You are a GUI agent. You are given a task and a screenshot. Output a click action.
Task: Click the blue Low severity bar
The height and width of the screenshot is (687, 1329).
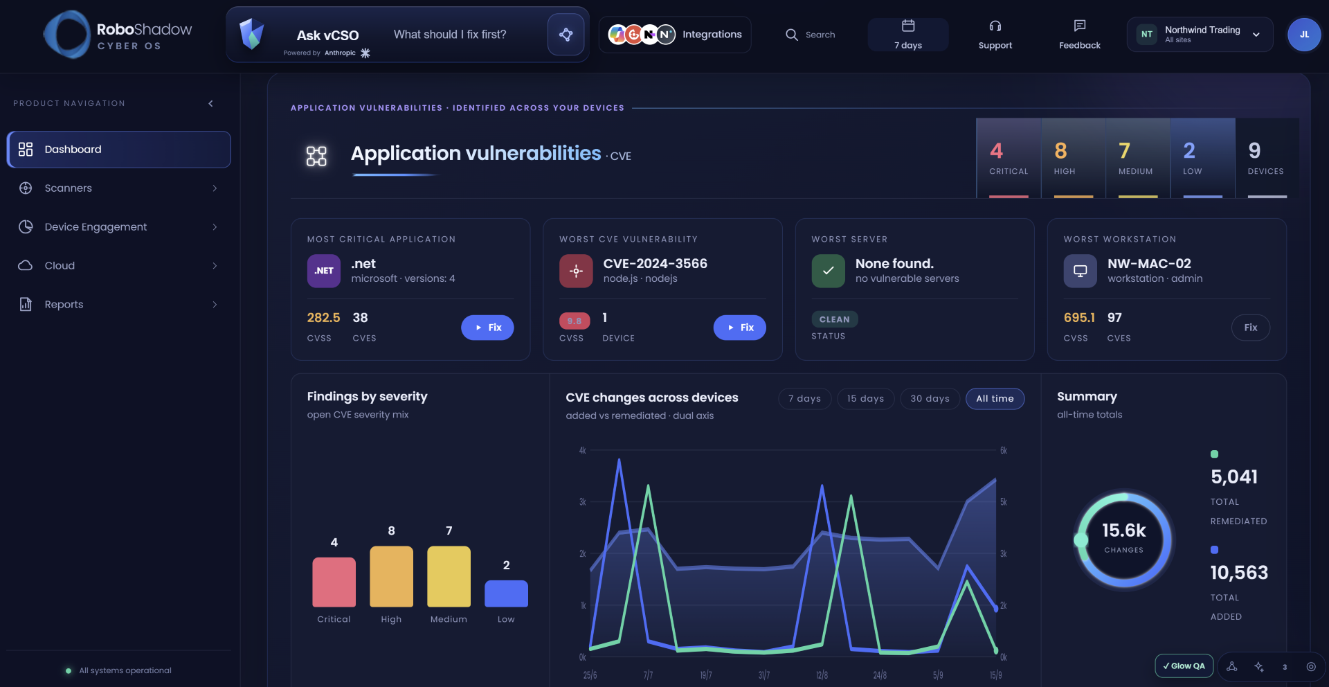coord(506,594)
